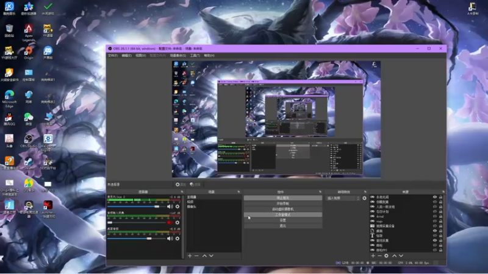The height and width of the screenshot is (274, 488).
Task: Toggle lock icon of 游戏采集 source
Action: [440, 241]
